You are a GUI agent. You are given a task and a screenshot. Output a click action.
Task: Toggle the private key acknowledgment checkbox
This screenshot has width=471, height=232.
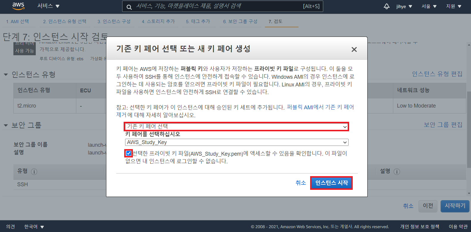pyautogui.click(x=128, y=153)
